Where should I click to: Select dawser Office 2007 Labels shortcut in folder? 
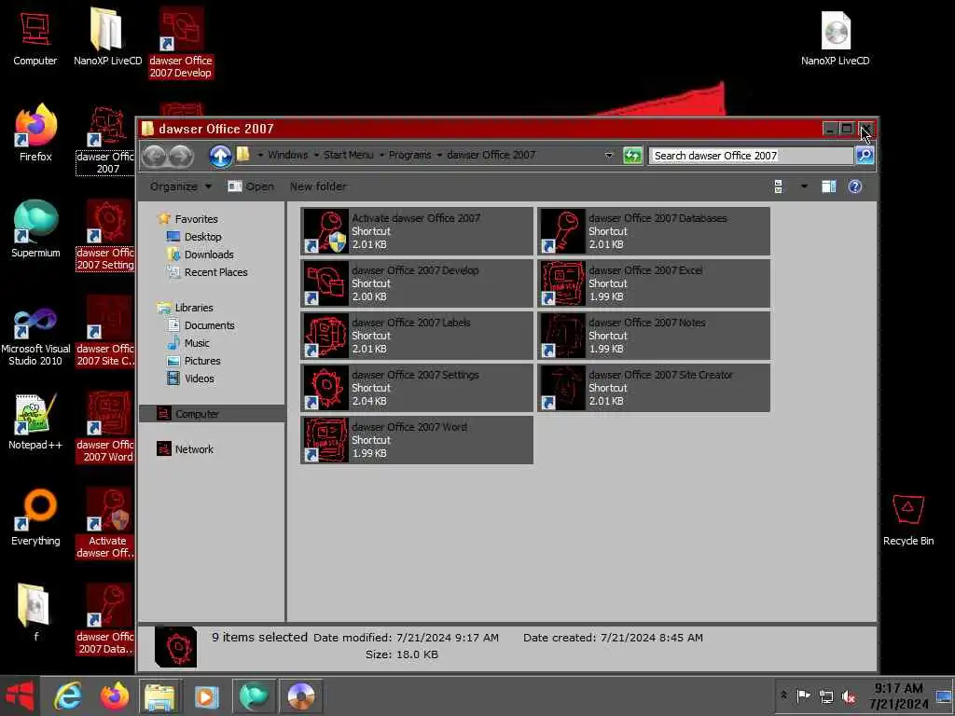click(x=417, y=336)
